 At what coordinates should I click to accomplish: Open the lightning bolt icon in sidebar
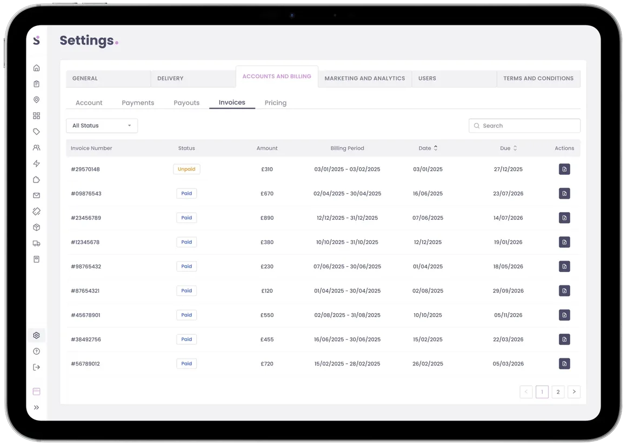coord(36,164)
